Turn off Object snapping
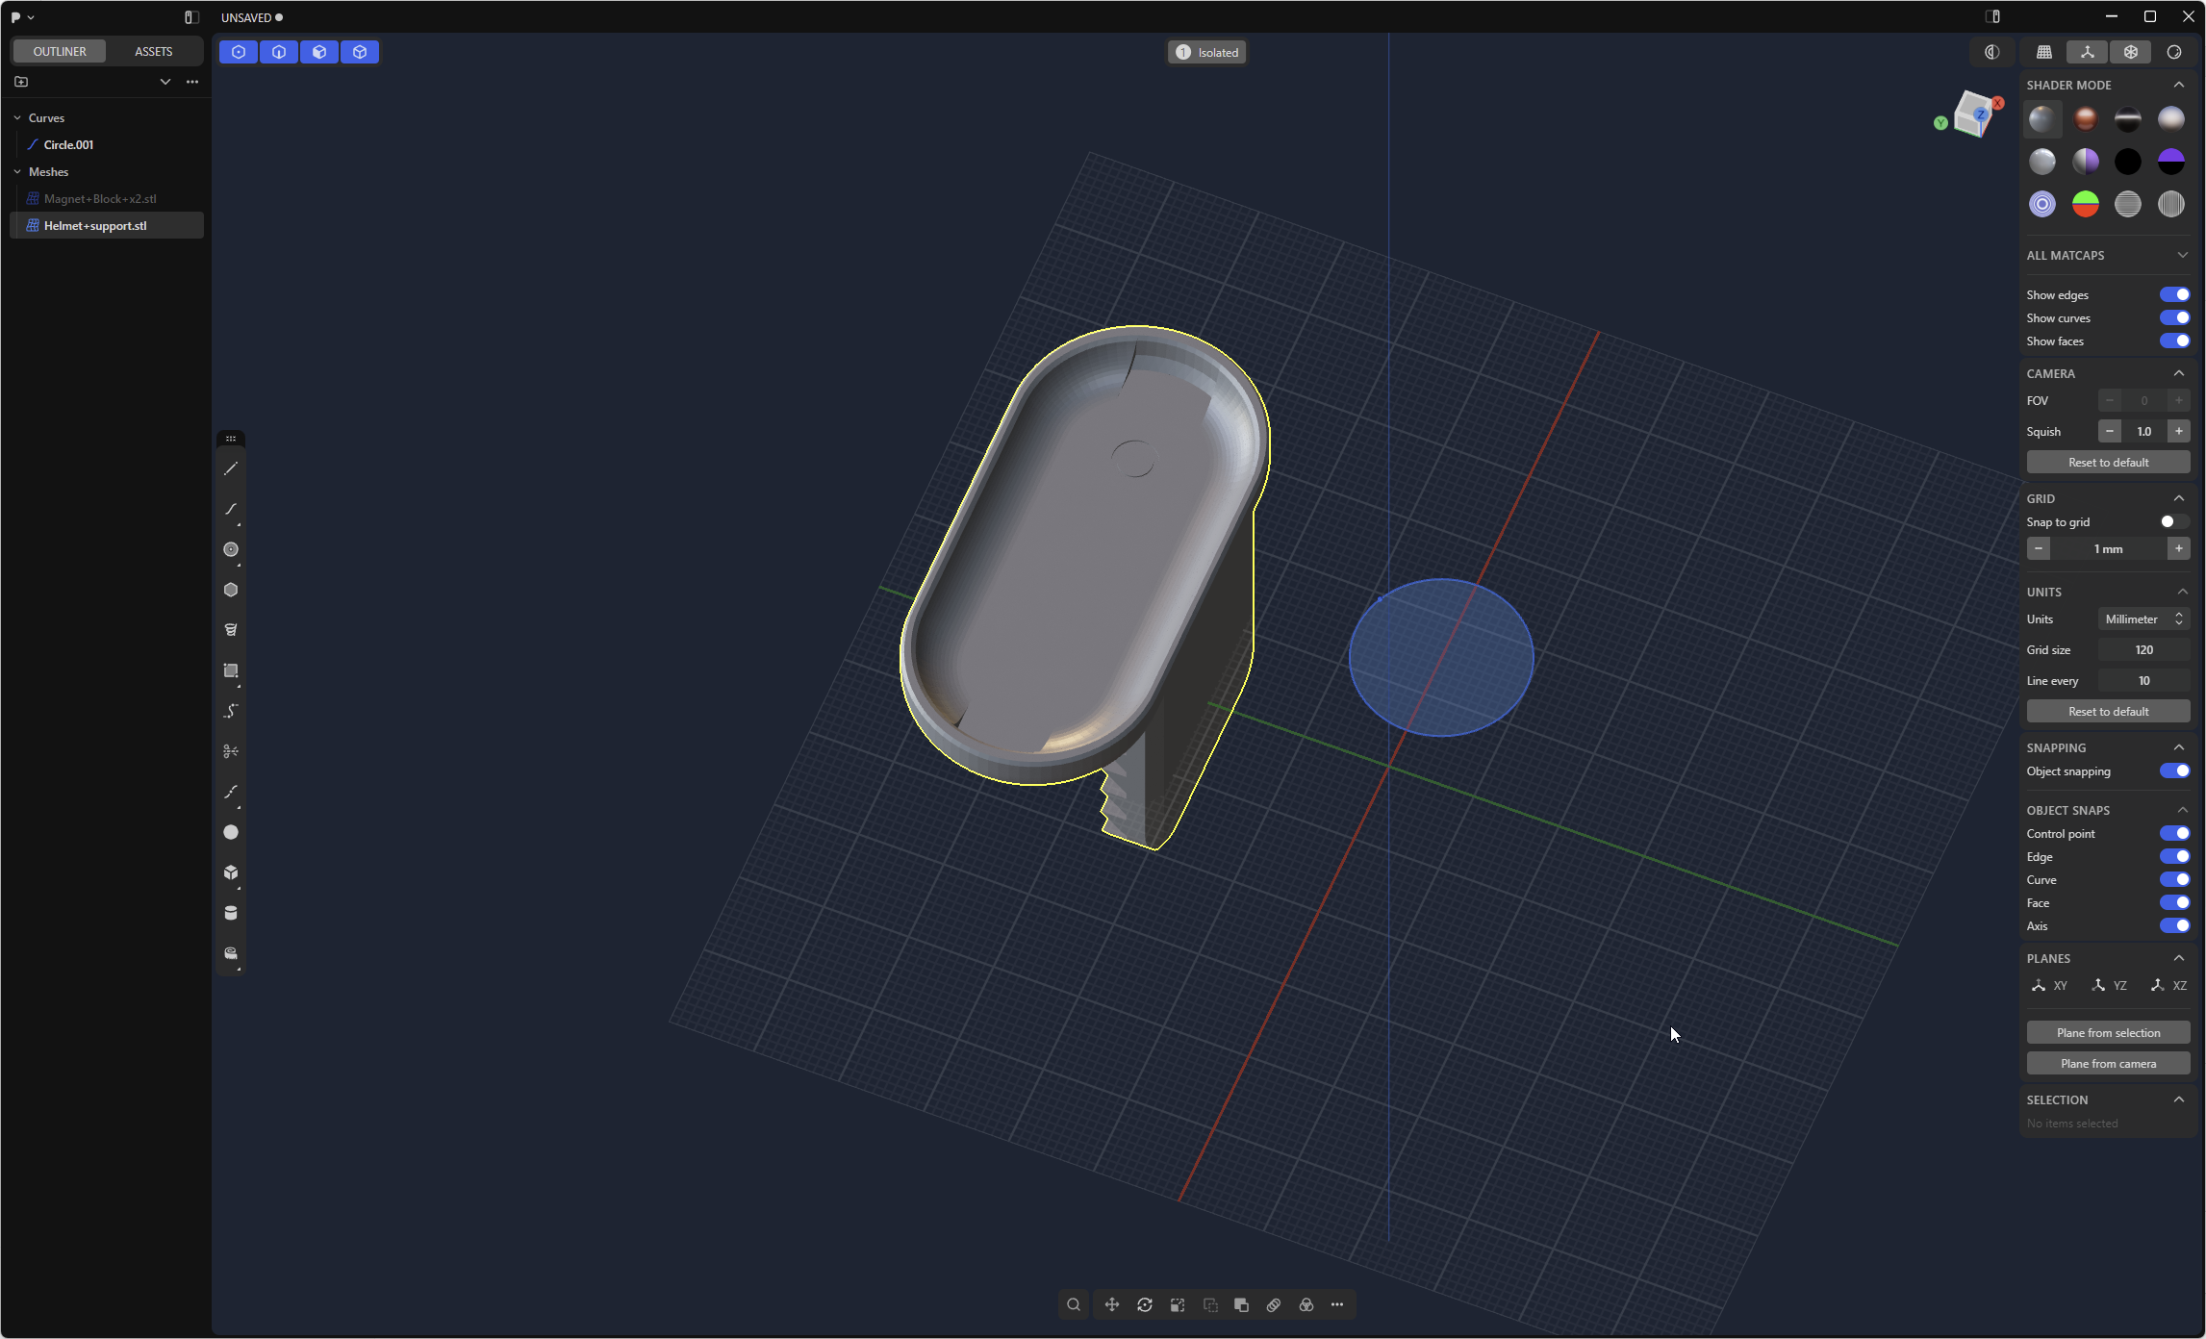 pyautogui.click(x=2174, y=771)
